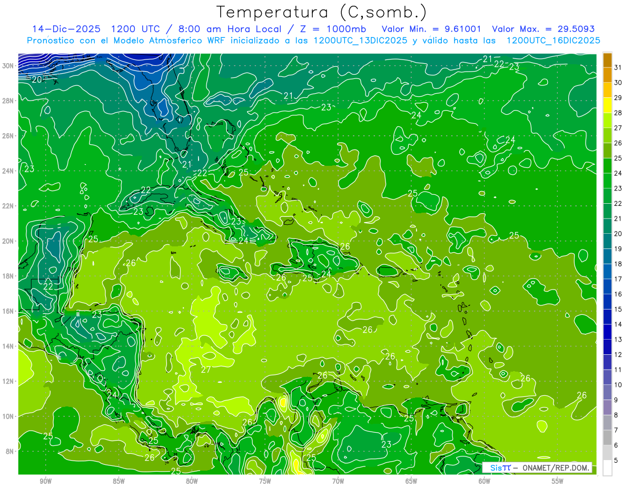Click the date text '14-Dic-2025'
632x488 pixels.
[67, 29]
